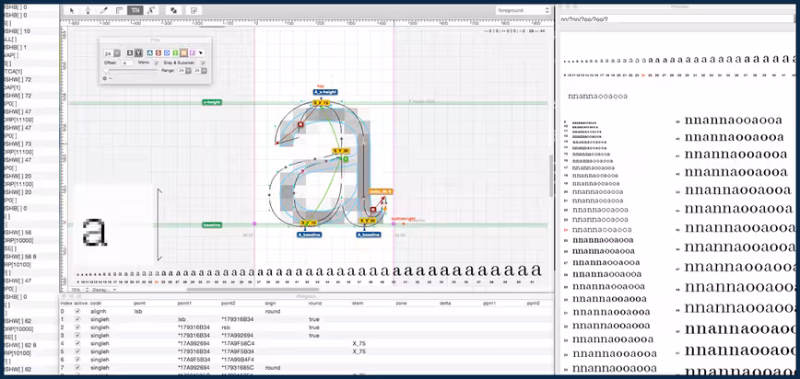Choose the green I interpolation tool
Viewport: 800px width, 379px height.
pyautogui.click(x=175, y=52)
